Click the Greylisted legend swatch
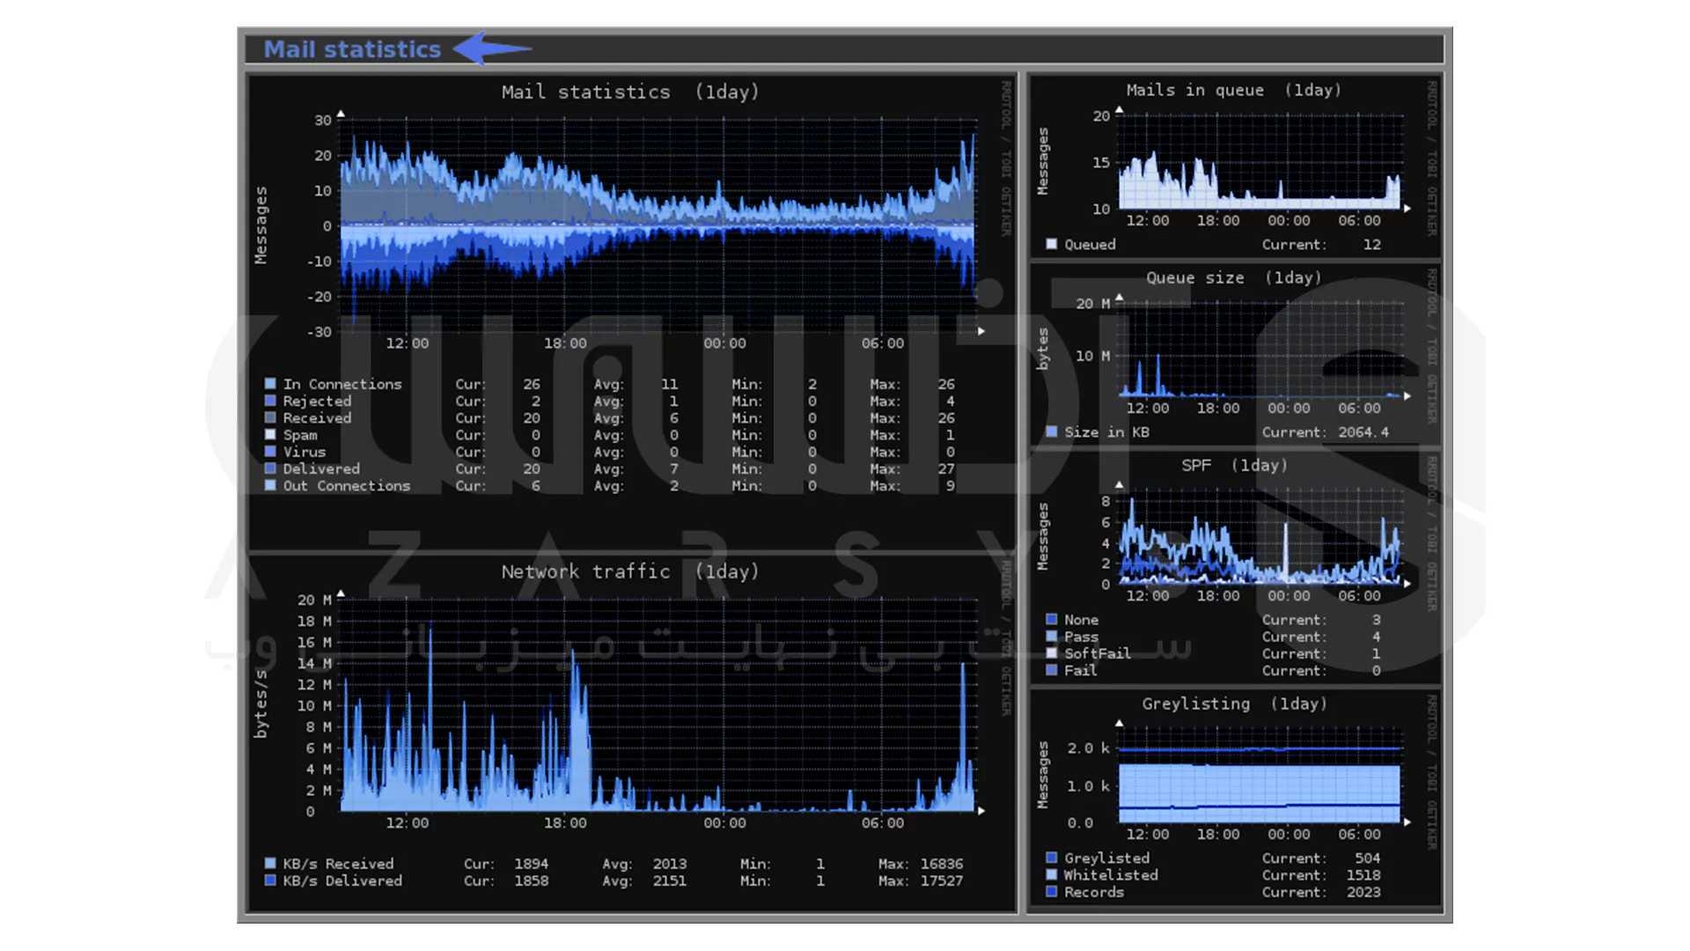Image resolution: width=1690 pixels, height=951 pixels. 1051,858
